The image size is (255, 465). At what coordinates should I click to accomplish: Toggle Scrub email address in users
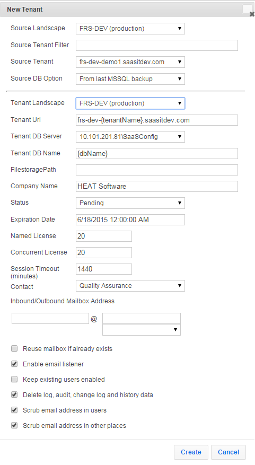click(14, 410)
